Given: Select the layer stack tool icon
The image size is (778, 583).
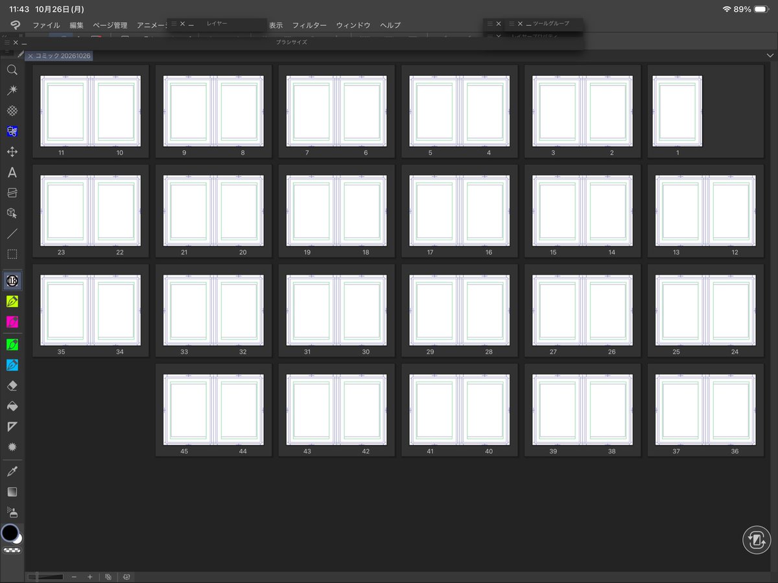Looking at the screenshot, I should coord(12,192).
